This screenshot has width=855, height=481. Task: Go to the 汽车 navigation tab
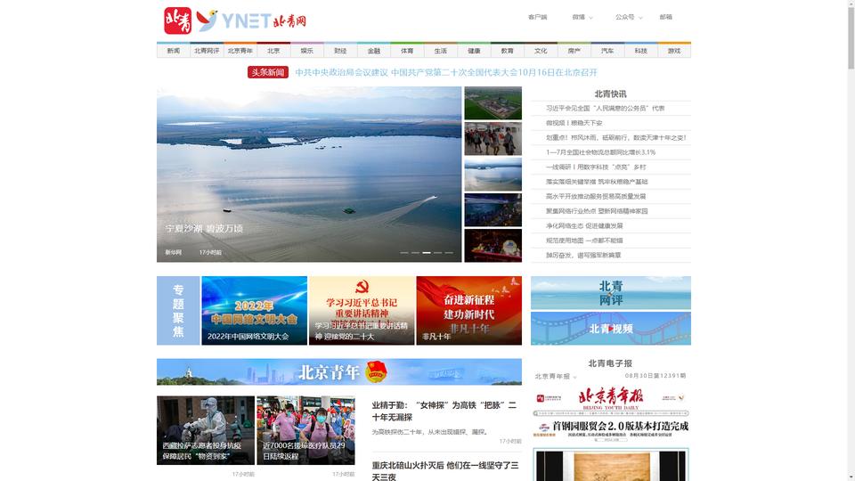pyautogui.click(x=607, y=51)
